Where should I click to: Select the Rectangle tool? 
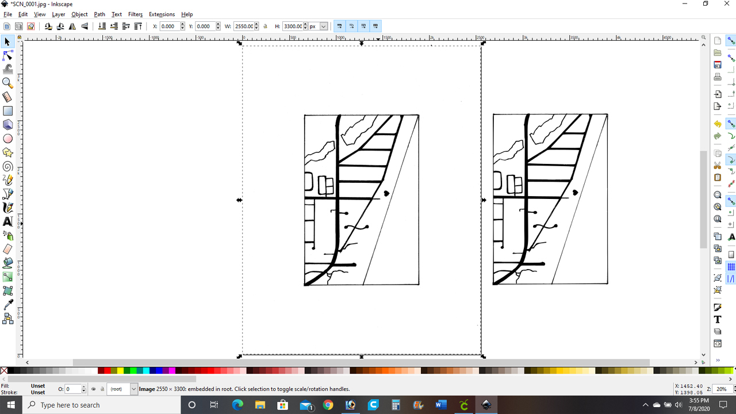pos(8,111)
